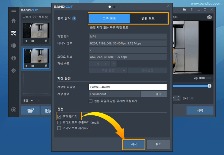Play segment 1 in cut list
The width and height of the screenshot is (224, 155).
pos(26,41)
